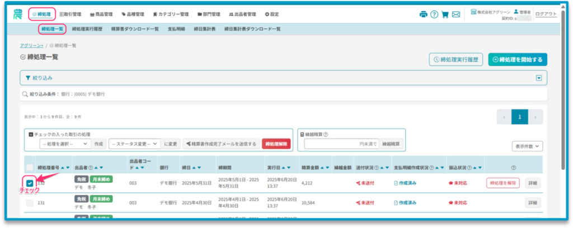The image size is (573, 228).
Task: Go to previous page arrow in pagination
Action: tap(504, 117)
